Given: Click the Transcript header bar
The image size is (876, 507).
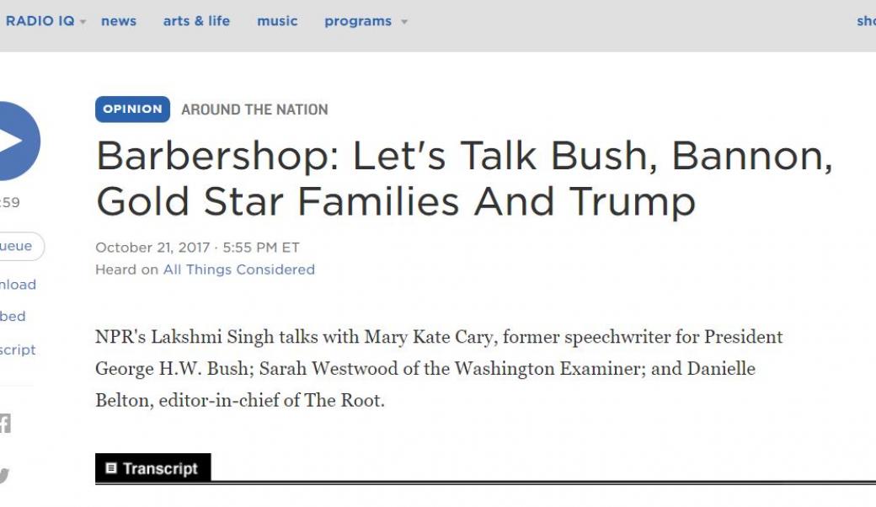Looking at the screenshot, I should point(152,467).
